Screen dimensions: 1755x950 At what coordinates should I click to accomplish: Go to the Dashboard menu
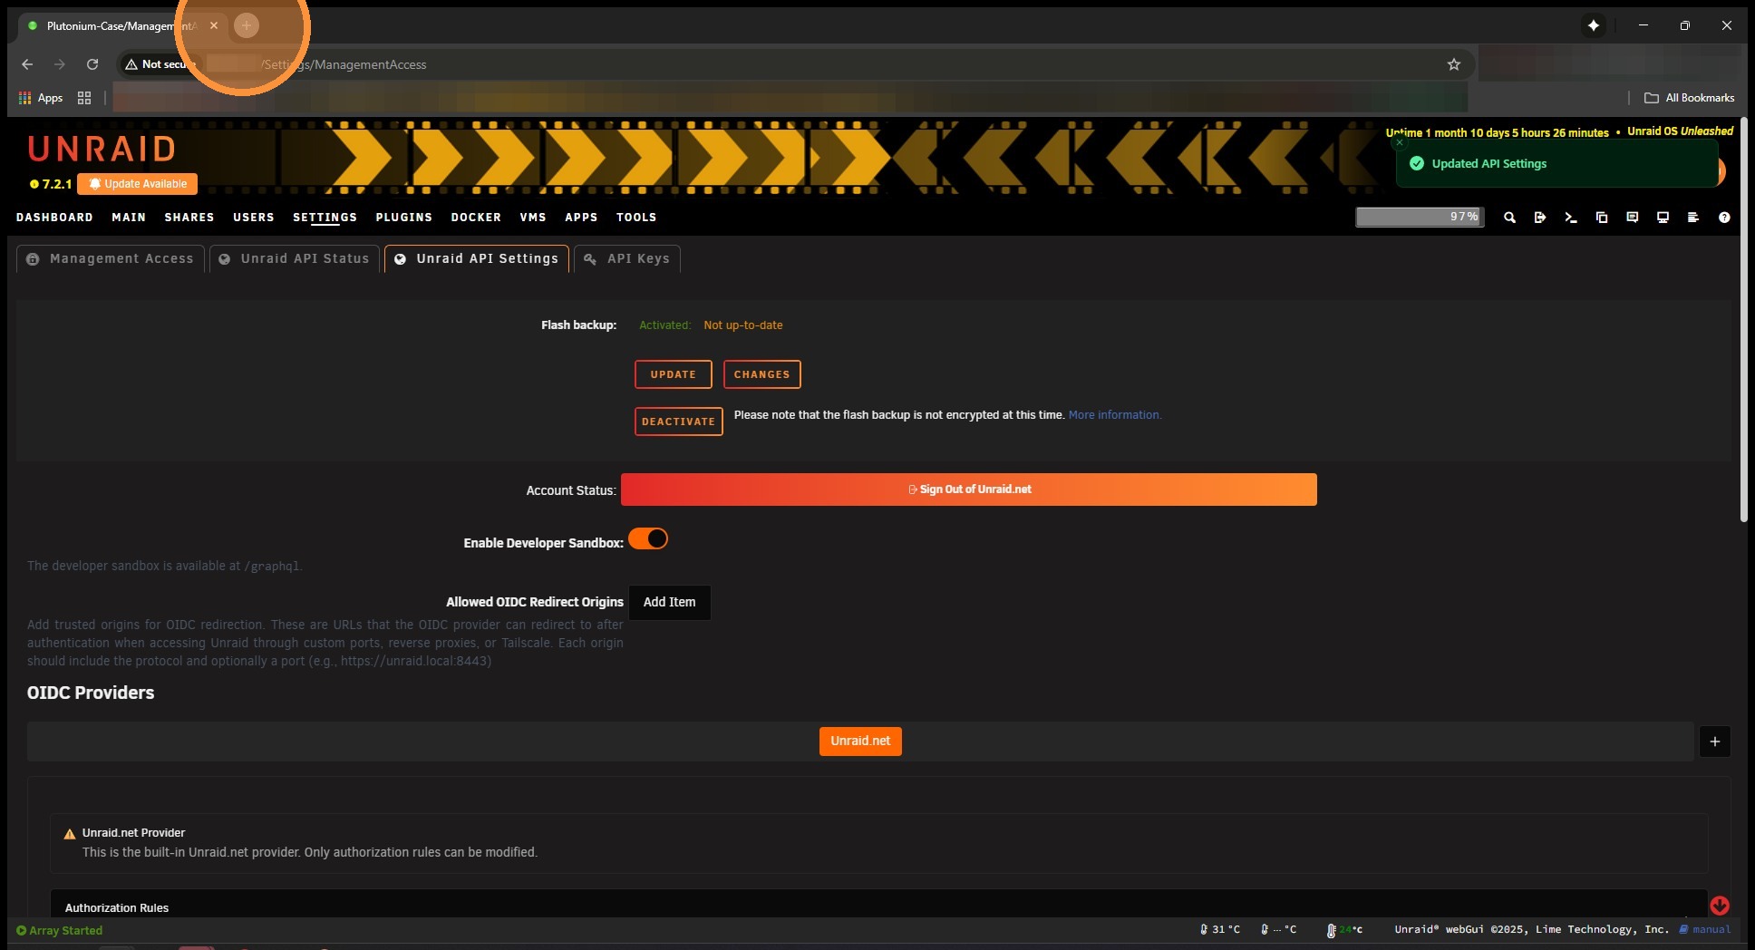(x=54, y=218)
